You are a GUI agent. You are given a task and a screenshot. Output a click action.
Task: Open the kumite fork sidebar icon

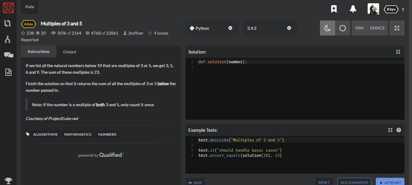8,39
